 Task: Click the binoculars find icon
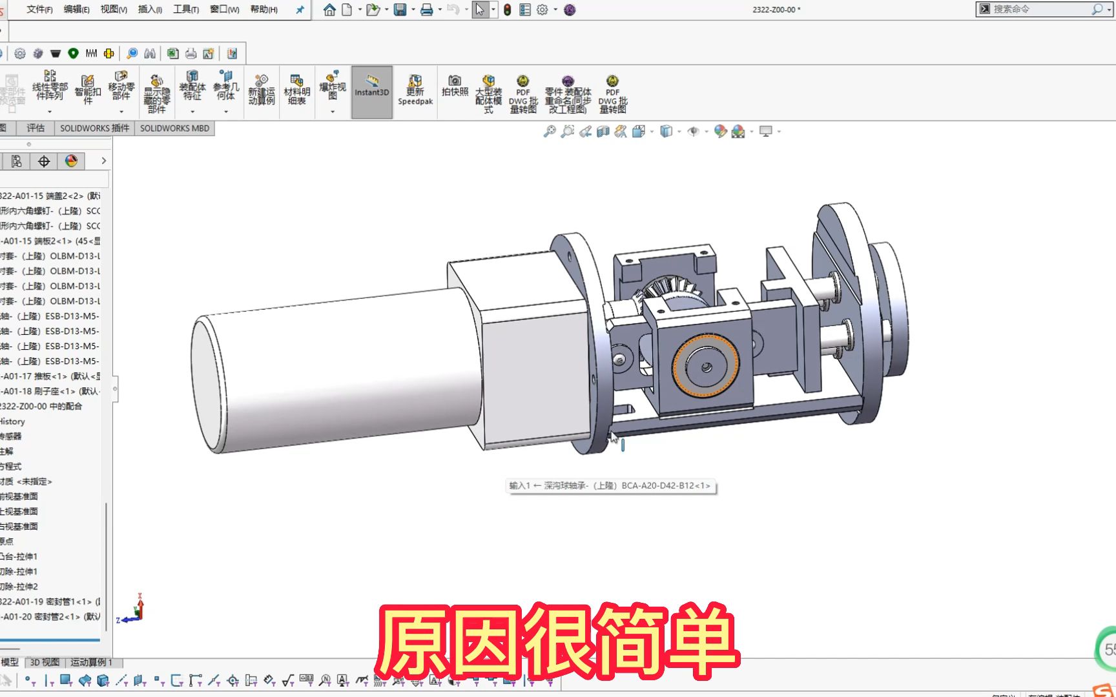click(150, 54)
